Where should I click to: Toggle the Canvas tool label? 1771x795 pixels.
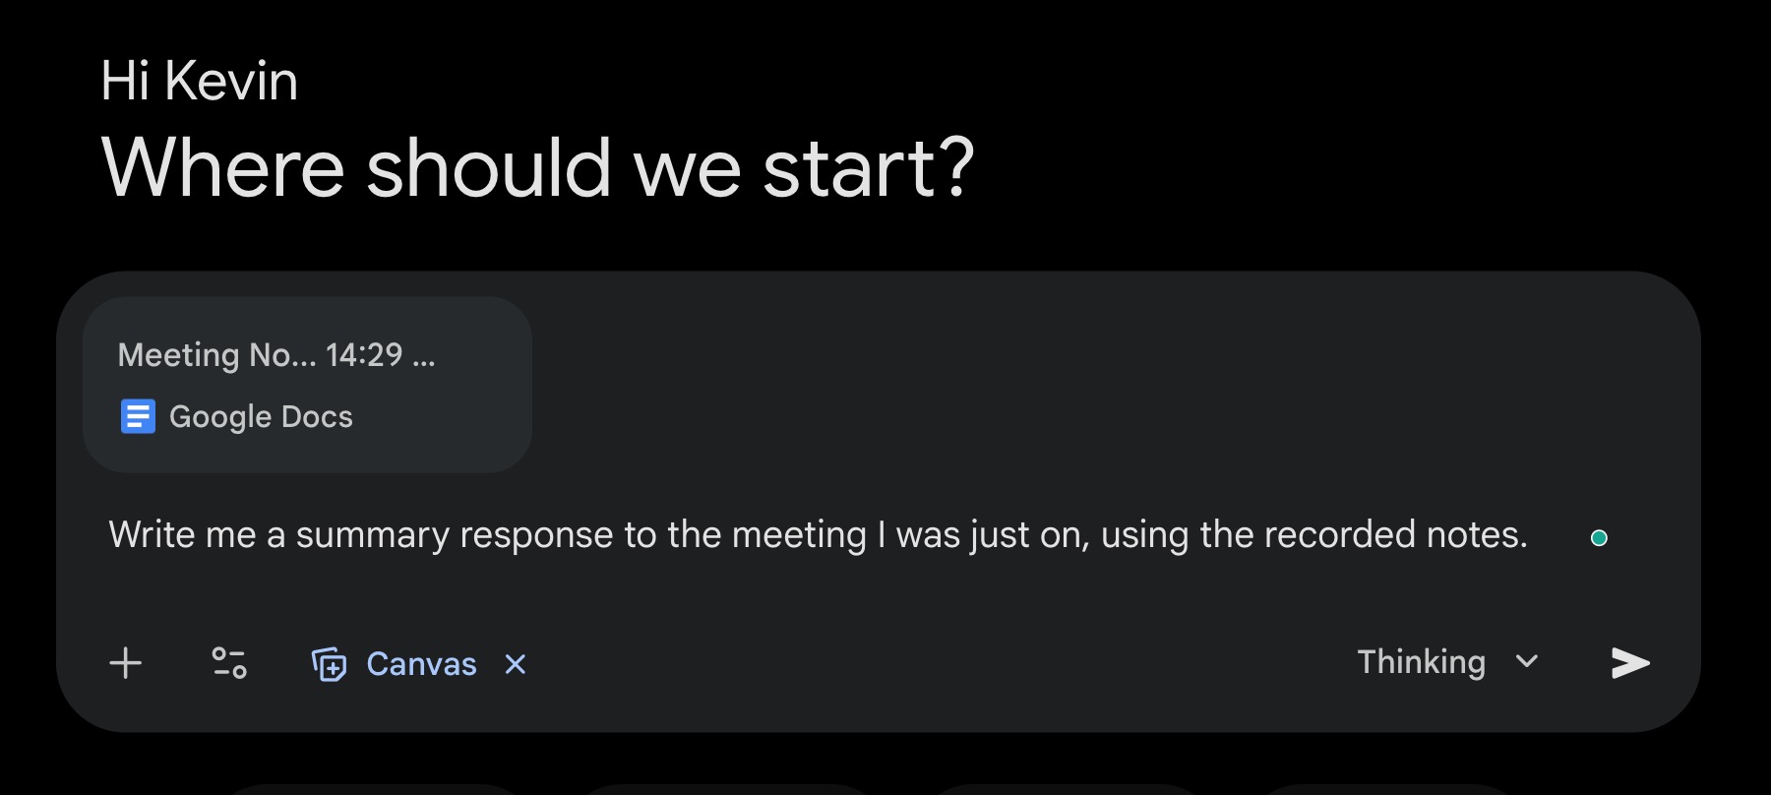tap(421, 664)
